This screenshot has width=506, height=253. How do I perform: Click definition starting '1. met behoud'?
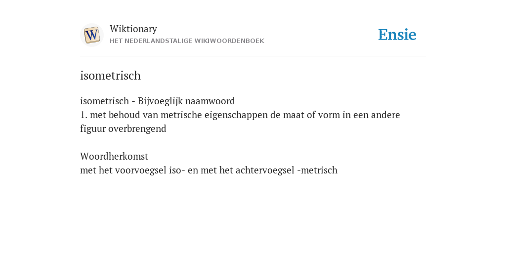[x=240, y=115]
